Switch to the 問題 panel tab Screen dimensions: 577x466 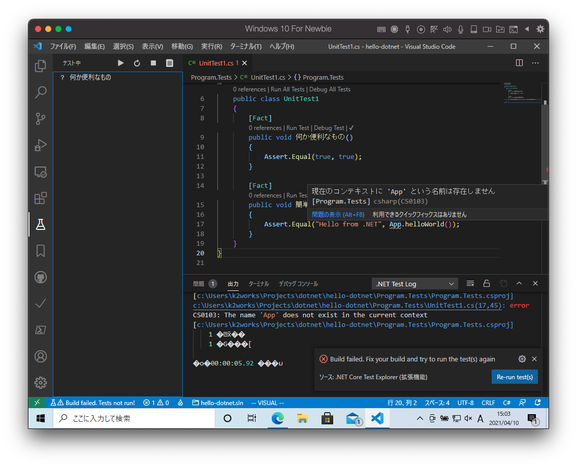[199, 284]
